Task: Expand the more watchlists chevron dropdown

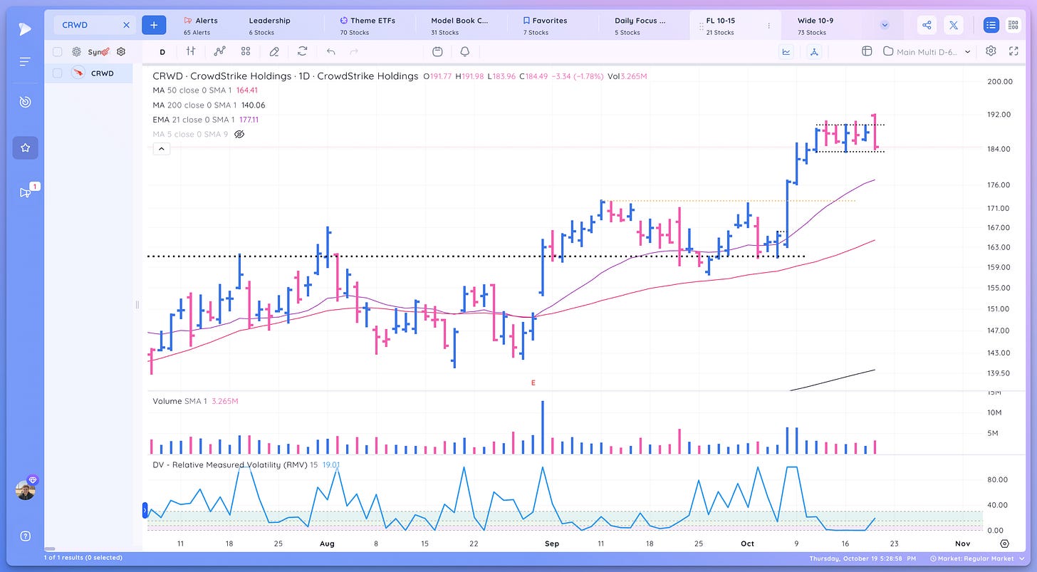Action: tap(885, 25)
